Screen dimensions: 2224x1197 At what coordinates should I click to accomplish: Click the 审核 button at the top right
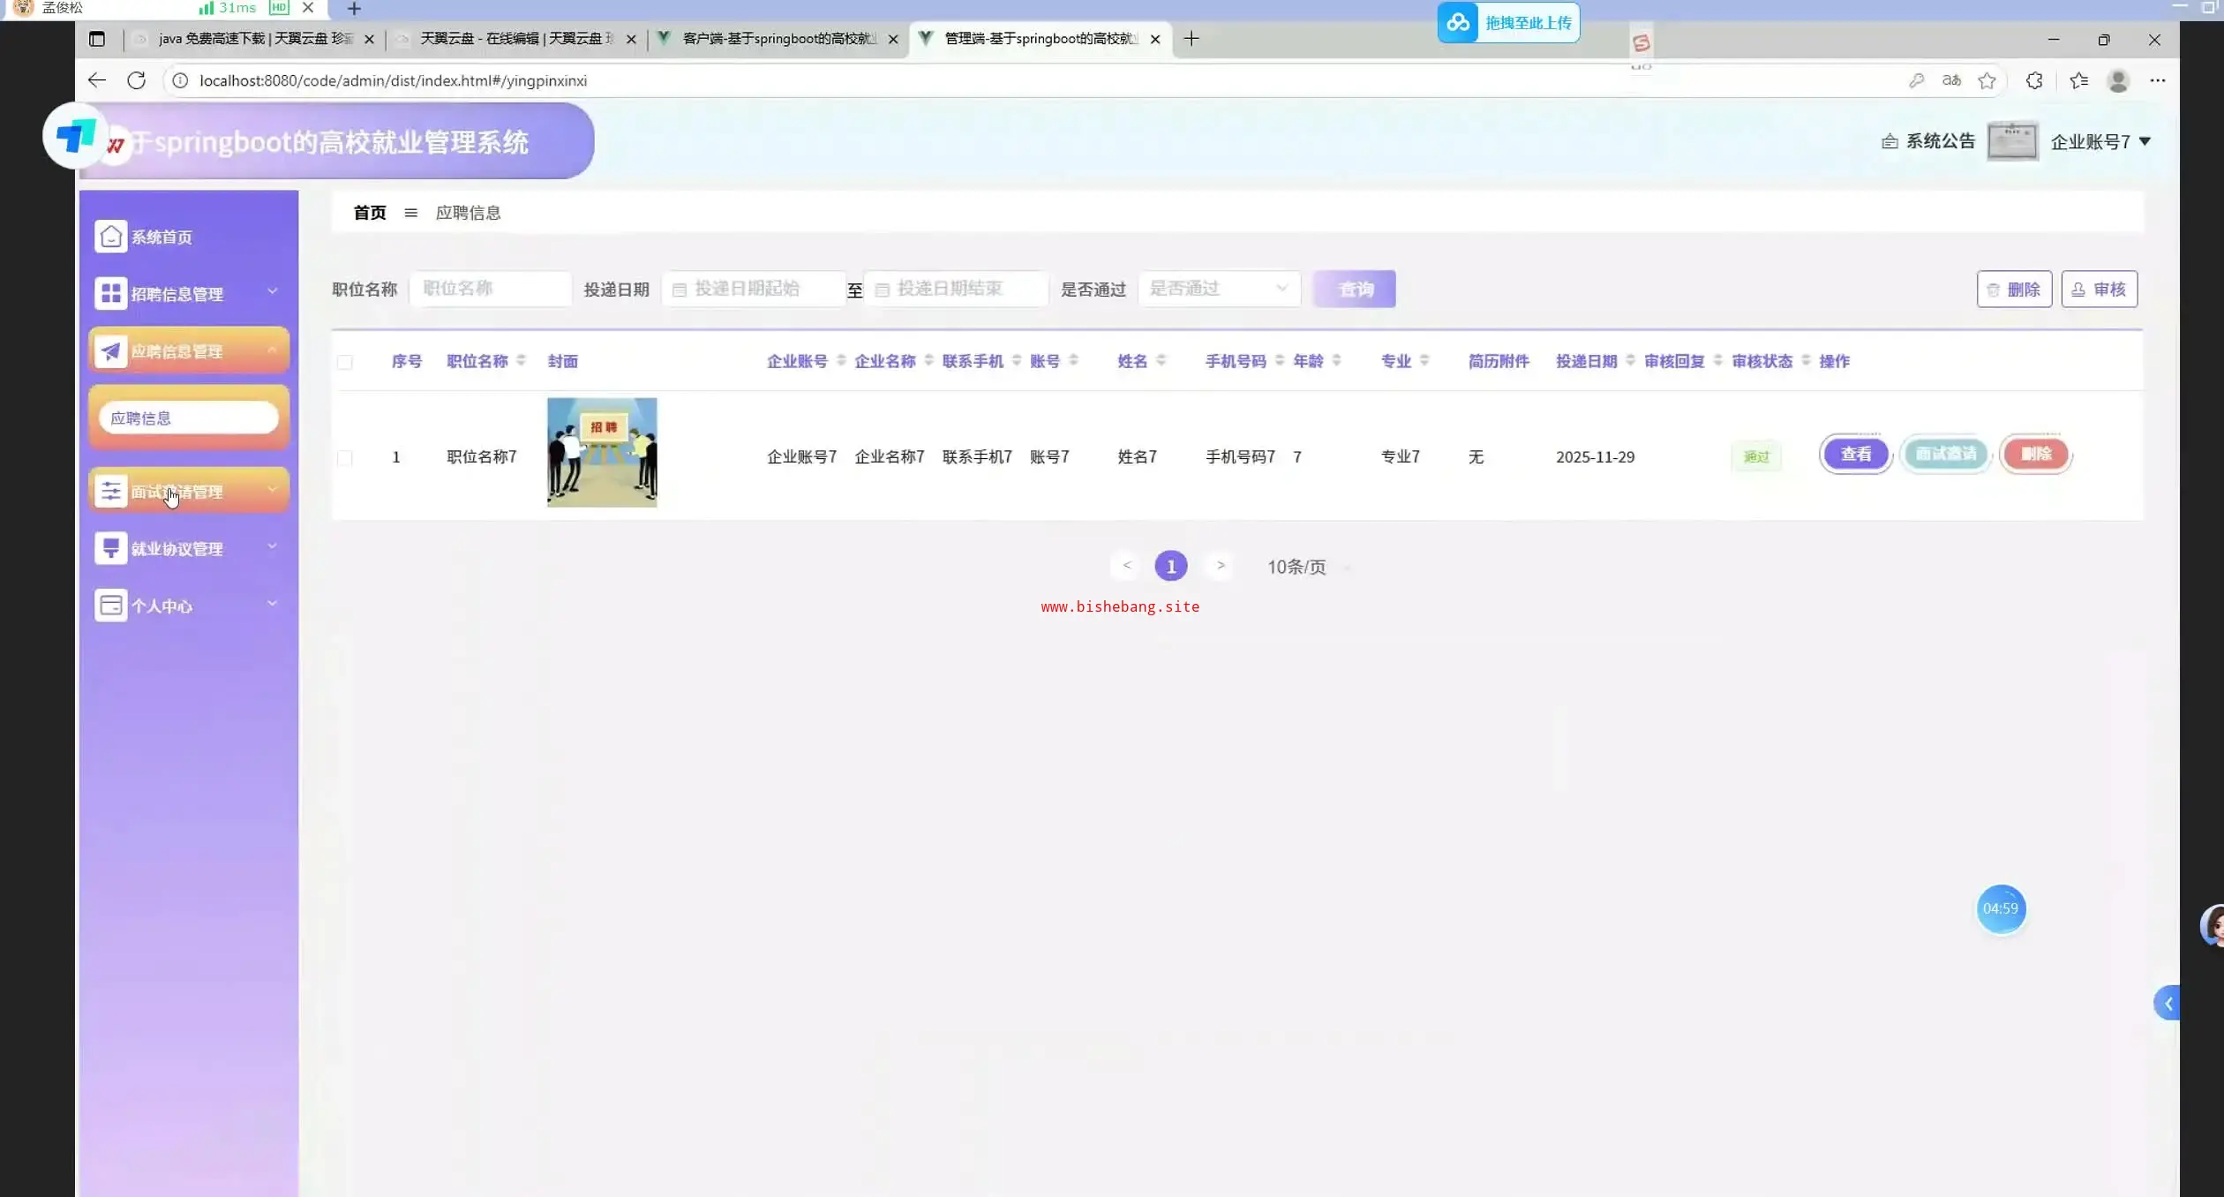click(2099, 289)
